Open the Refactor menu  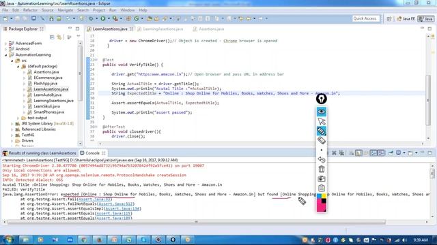pos(30,10)
